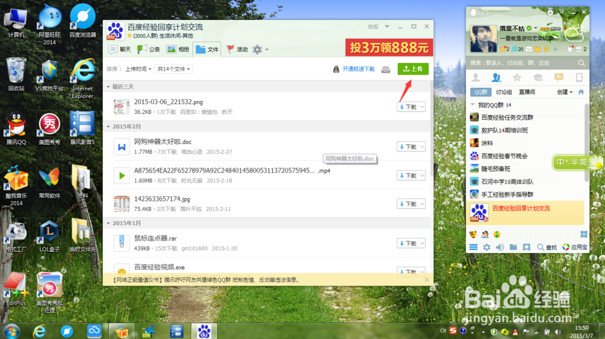Image resolution: width=605 pixels, height=339 pixels.
Task: Open the QQ contacts single-person tab icon
Action: tap(476, 77)
